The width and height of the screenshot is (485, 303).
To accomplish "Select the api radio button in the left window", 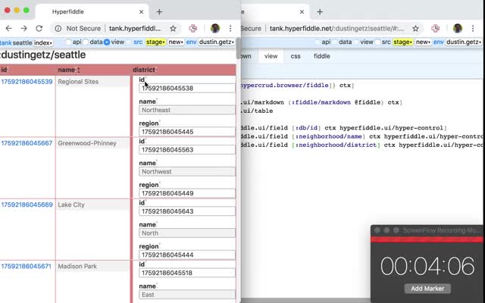I will [x=69, y=42].
